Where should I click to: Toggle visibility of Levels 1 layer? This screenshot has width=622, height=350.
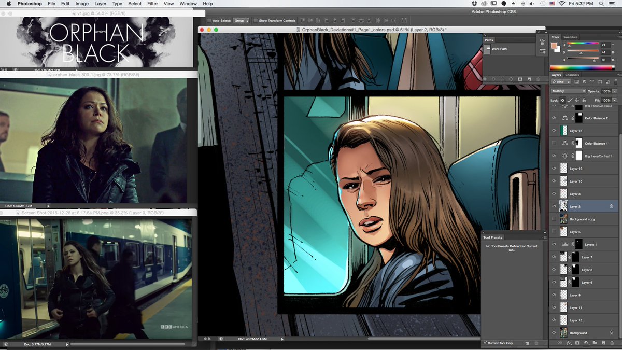pos(554,244)
